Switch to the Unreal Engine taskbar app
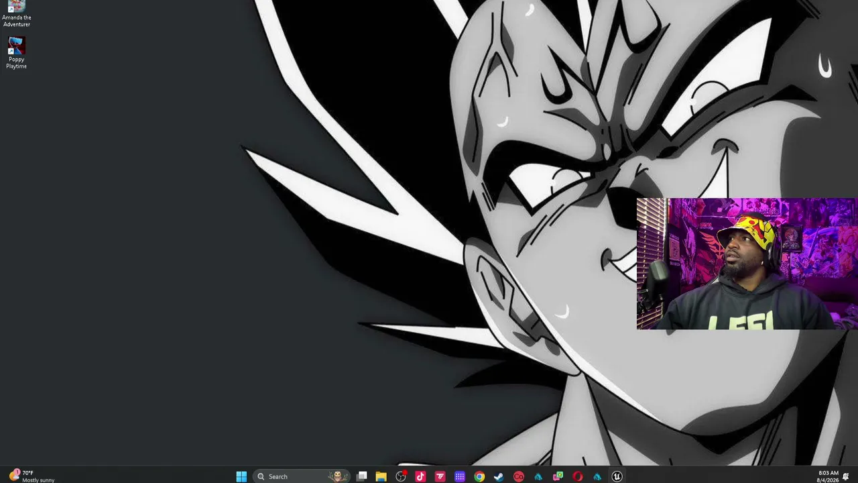The height and width of the screenshot is (483, 858). (x=617, y=476)
